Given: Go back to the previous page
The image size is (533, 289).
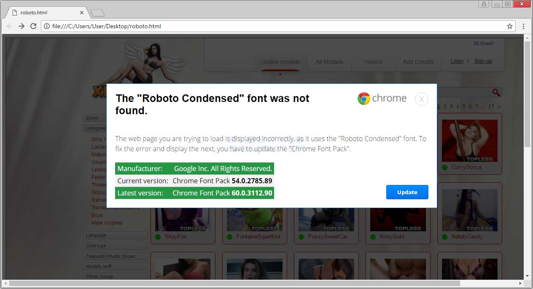Looking at the screenshot, I should tap(10, 26).
